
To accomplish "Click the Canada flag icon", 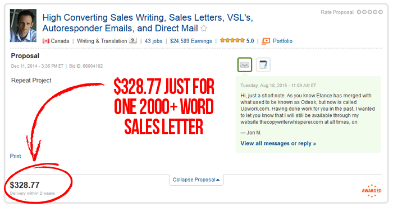I will tap(46, 41).
